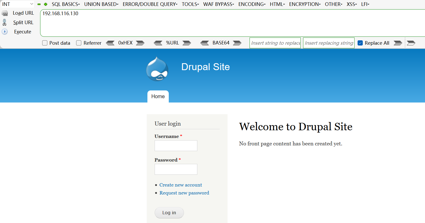Screen dimensions: 425x223
Task: Open the LFI menu
Action: click(365, 4)
